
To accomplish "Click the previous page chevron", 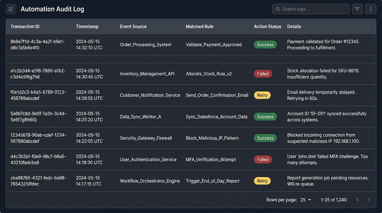I will coord(357,199).
